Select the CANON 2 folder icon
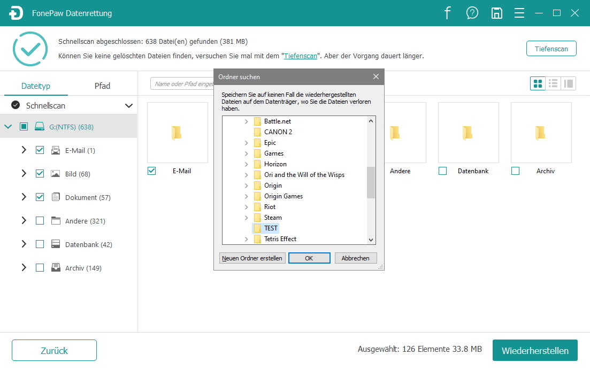Viewport: 590px width, 370px height. point(257,132)
